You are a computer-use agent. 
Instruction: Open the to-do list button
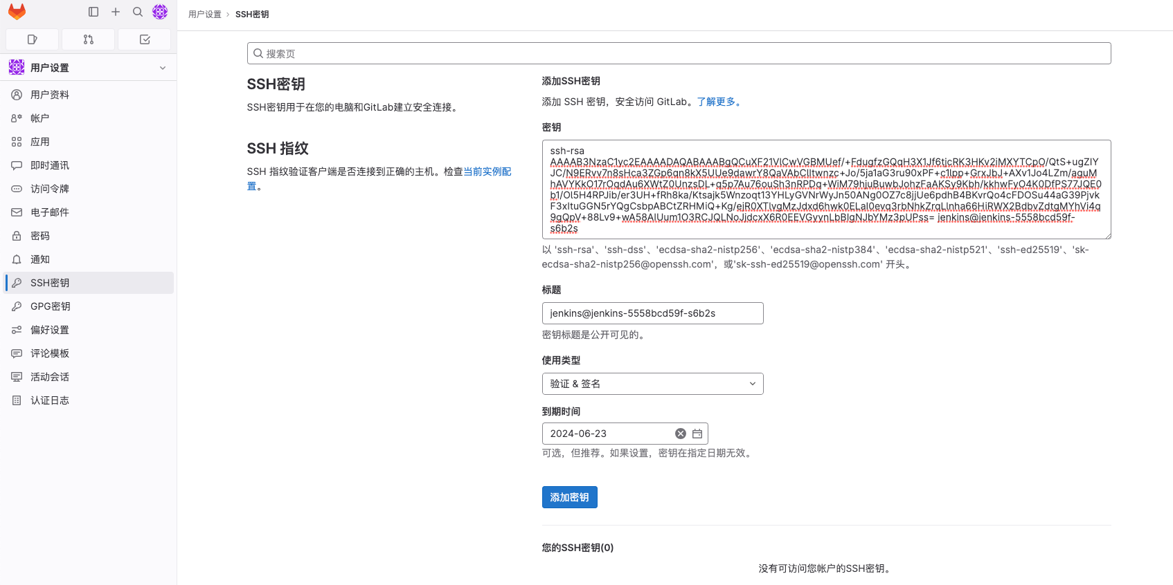(x=145, y=39)
